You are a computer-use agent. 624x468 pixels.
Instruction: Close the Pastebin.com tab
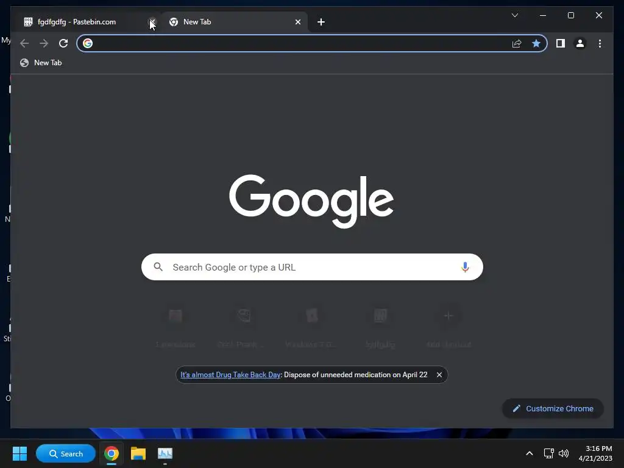[x=152, y=22]
